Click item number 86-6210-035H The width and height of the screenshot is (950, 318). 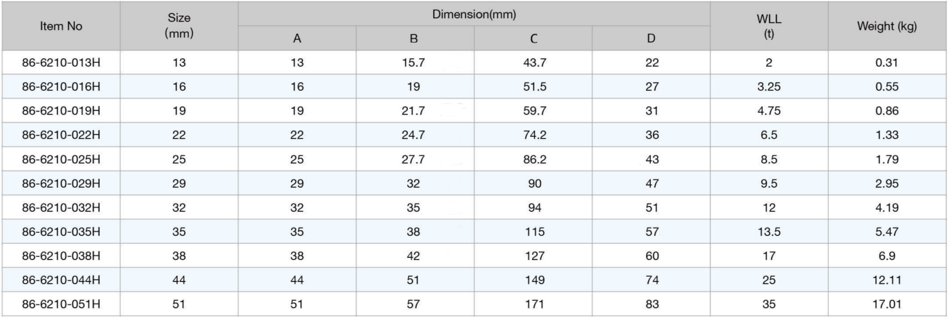[x=61, y=231]
